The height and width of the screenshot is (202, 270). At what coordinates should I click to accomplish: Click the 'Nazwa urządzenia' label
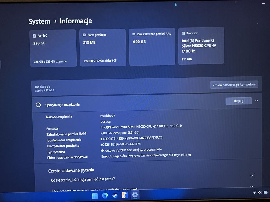click(x=59, y=117)
